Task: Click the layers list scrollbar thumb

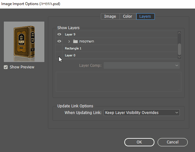Action: (179, 49)
